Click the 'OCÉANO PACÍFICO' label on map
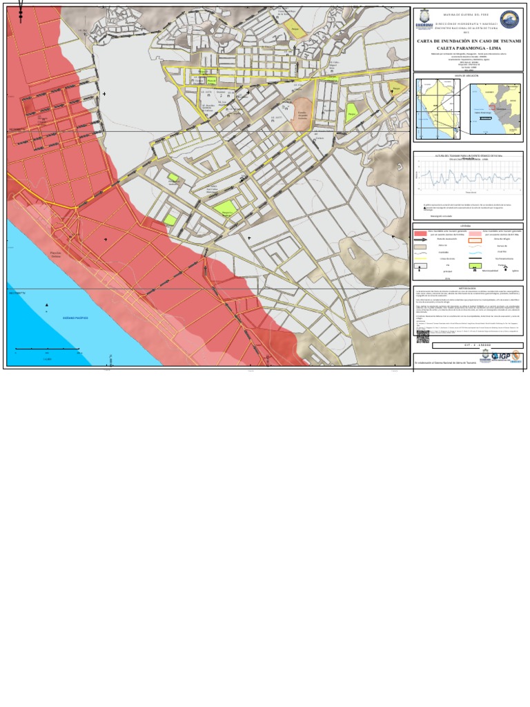The width and height of the screenshot is (530, 707). click(x=75, y=318)
